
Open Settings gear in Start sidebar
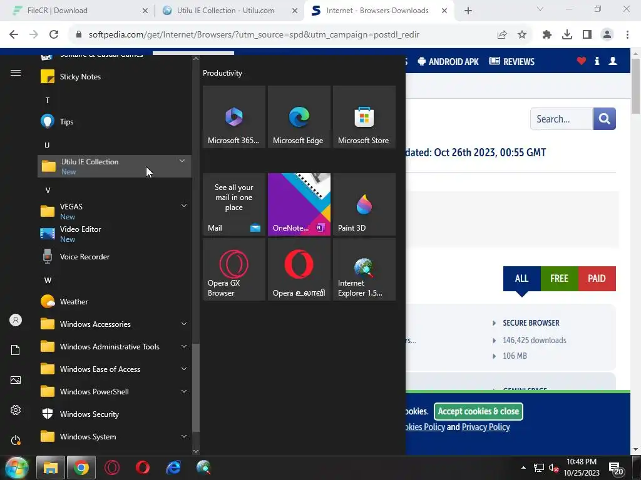[x=16, y=410]
